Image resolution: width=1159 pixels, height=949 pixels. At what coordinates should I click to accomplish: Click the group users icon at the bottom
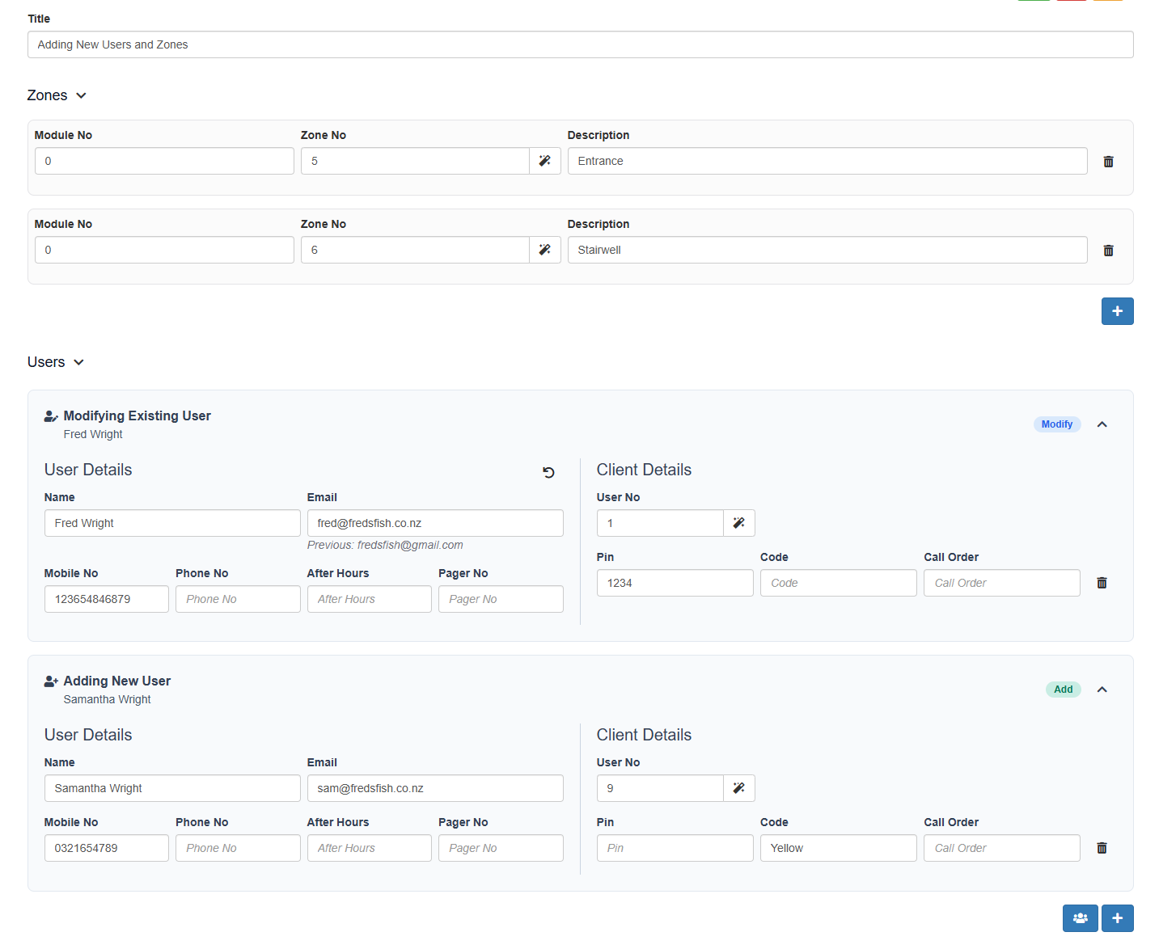point(1080,918)
